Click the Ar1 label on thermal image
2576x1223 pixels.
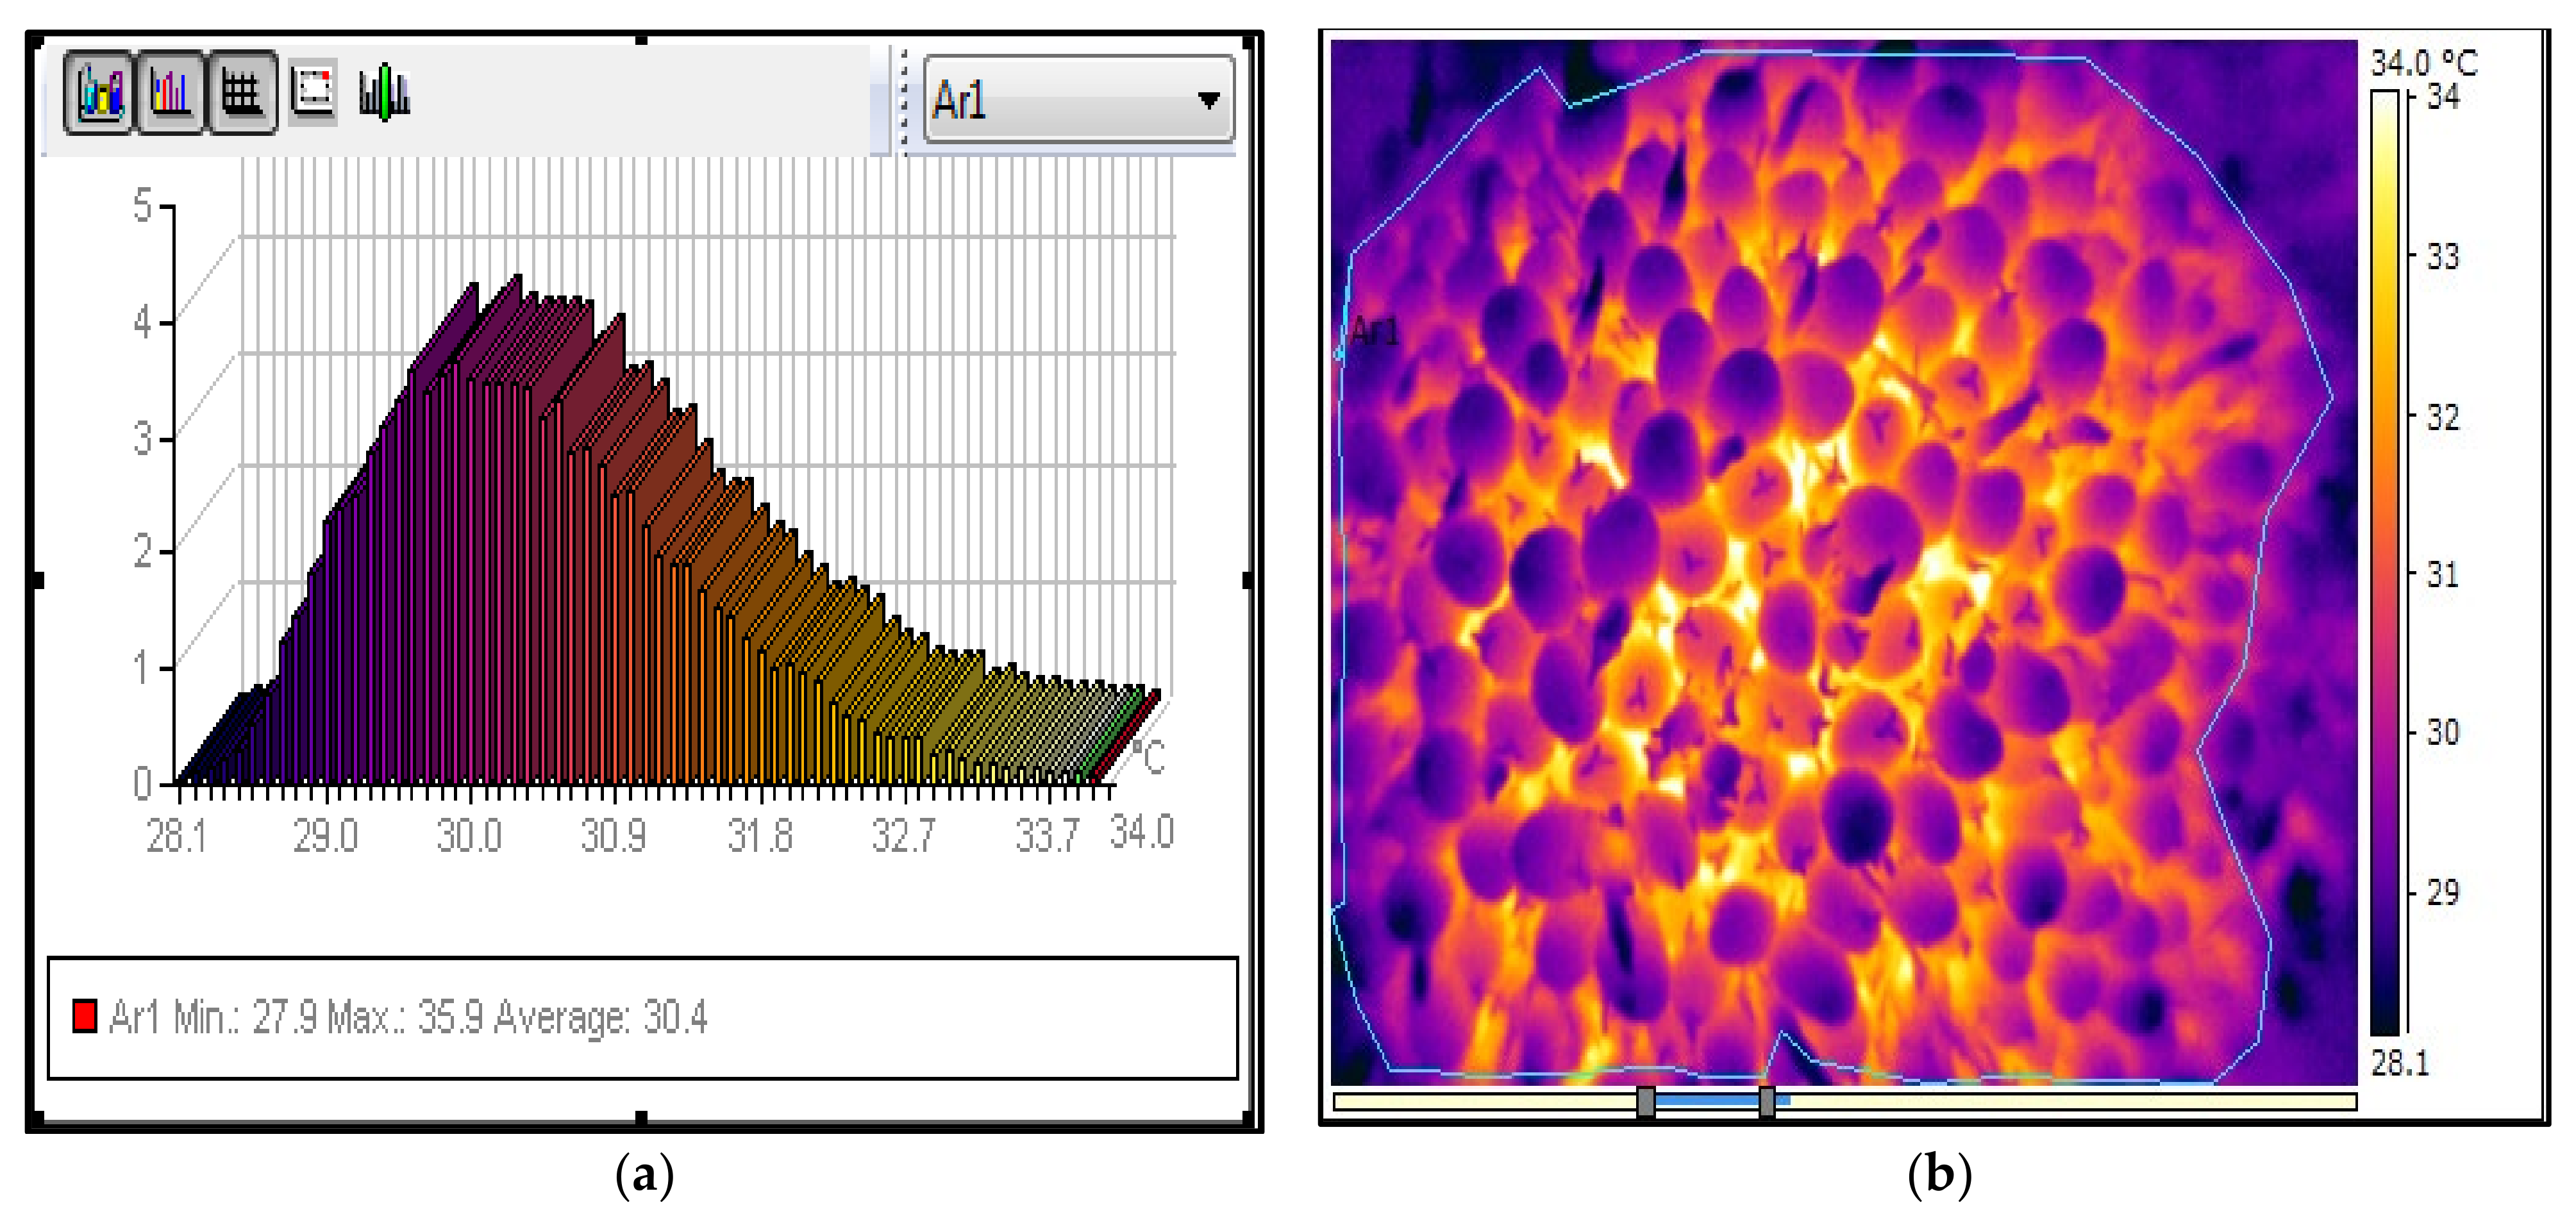click(1375, 331)
